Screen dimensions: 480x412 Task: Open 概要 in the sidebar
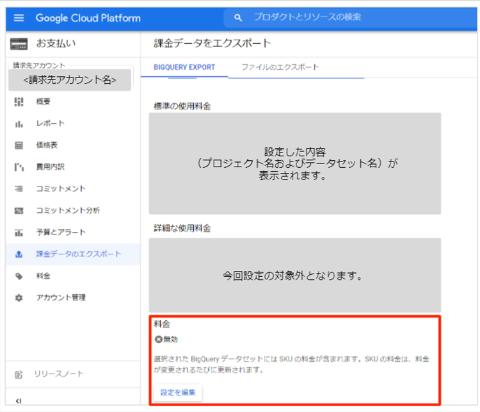pyautogui.click(x=43, y=102)
